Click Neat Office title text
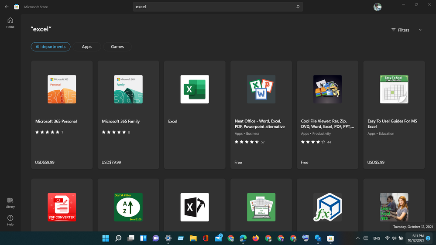 click(260, 124)
